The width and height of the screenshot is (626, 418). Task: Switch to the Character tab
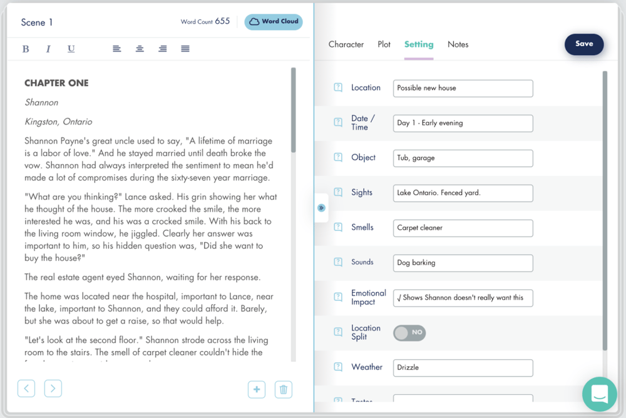(346, 44)
